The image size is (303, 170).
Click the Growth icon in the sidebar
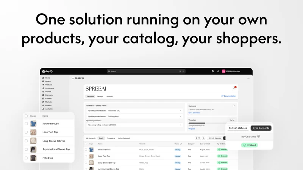[43, 92]
